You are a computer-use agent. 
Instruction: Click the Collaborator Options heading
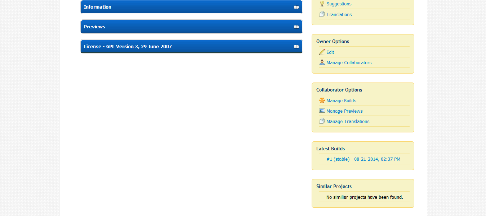[x=339, y=90]
